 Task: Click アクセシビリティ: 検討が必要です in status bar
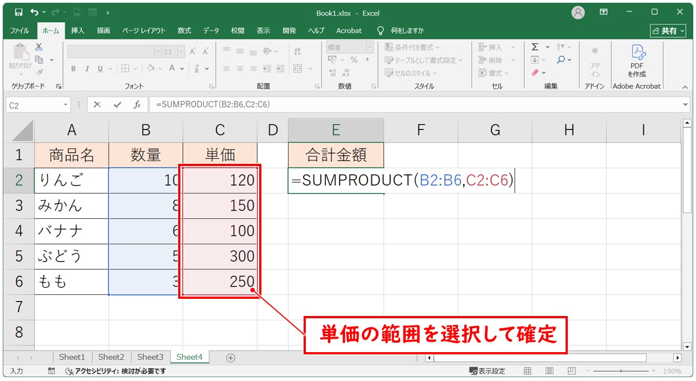pyautogui.click(x=115, y=371)
